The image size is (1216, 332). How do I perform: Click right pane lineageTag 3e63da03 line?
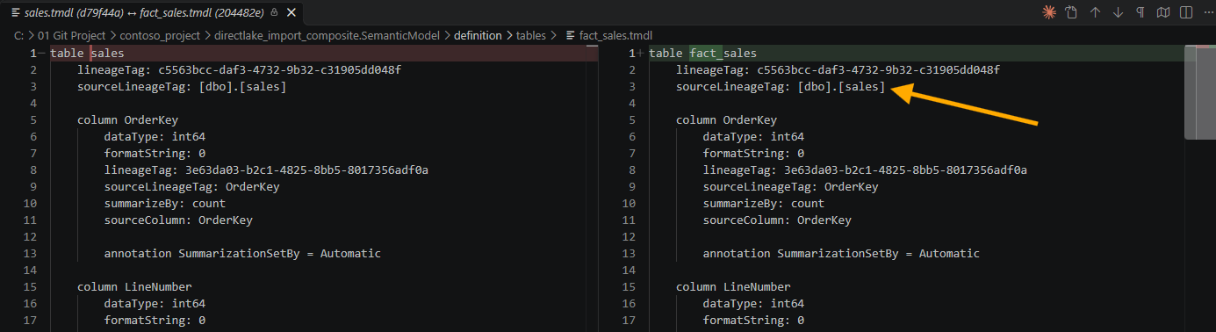pyautogui.click(x=865, y=170)
